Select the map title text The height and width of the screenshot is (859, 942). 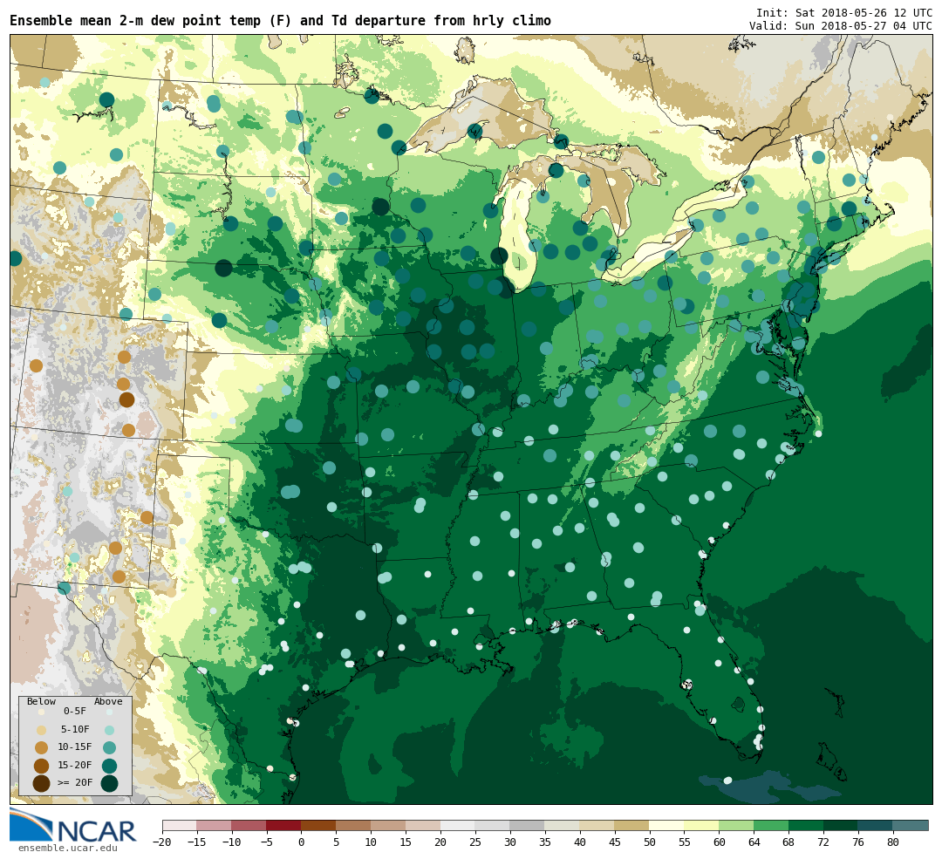[280, 20]
